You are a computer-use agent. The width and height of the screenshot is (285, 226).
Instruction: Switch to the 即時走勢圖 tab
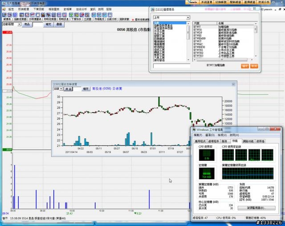click(x=50, y=19)
